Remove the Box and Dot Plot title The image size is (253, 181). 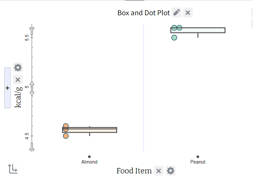188,12
